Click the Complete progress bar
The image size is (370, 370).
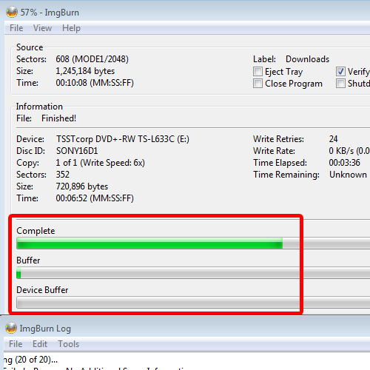[193, 243]
